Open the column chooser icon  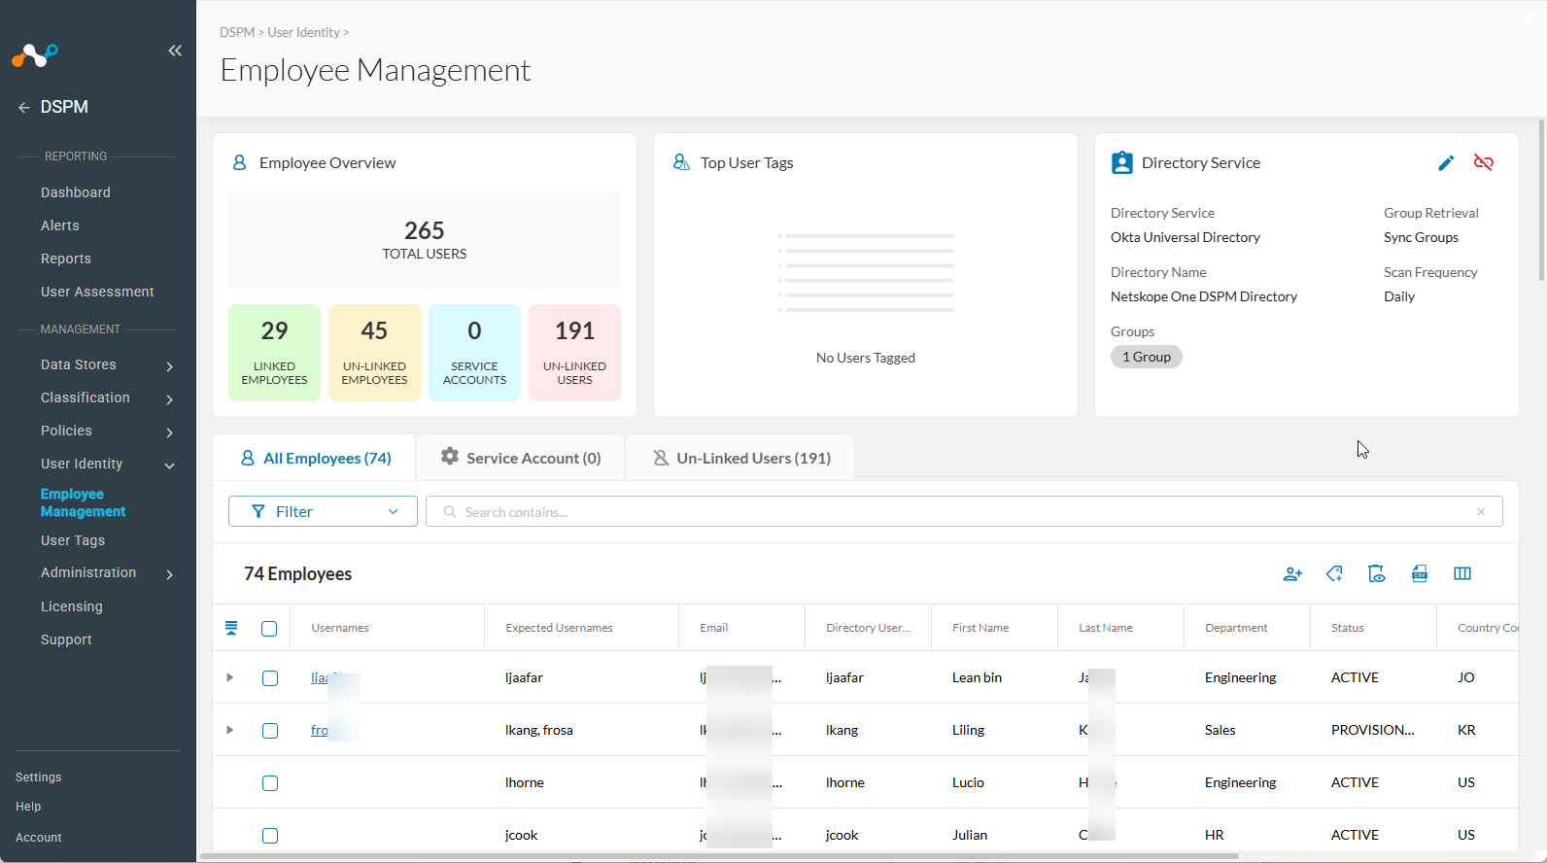tap(1462, 573)
